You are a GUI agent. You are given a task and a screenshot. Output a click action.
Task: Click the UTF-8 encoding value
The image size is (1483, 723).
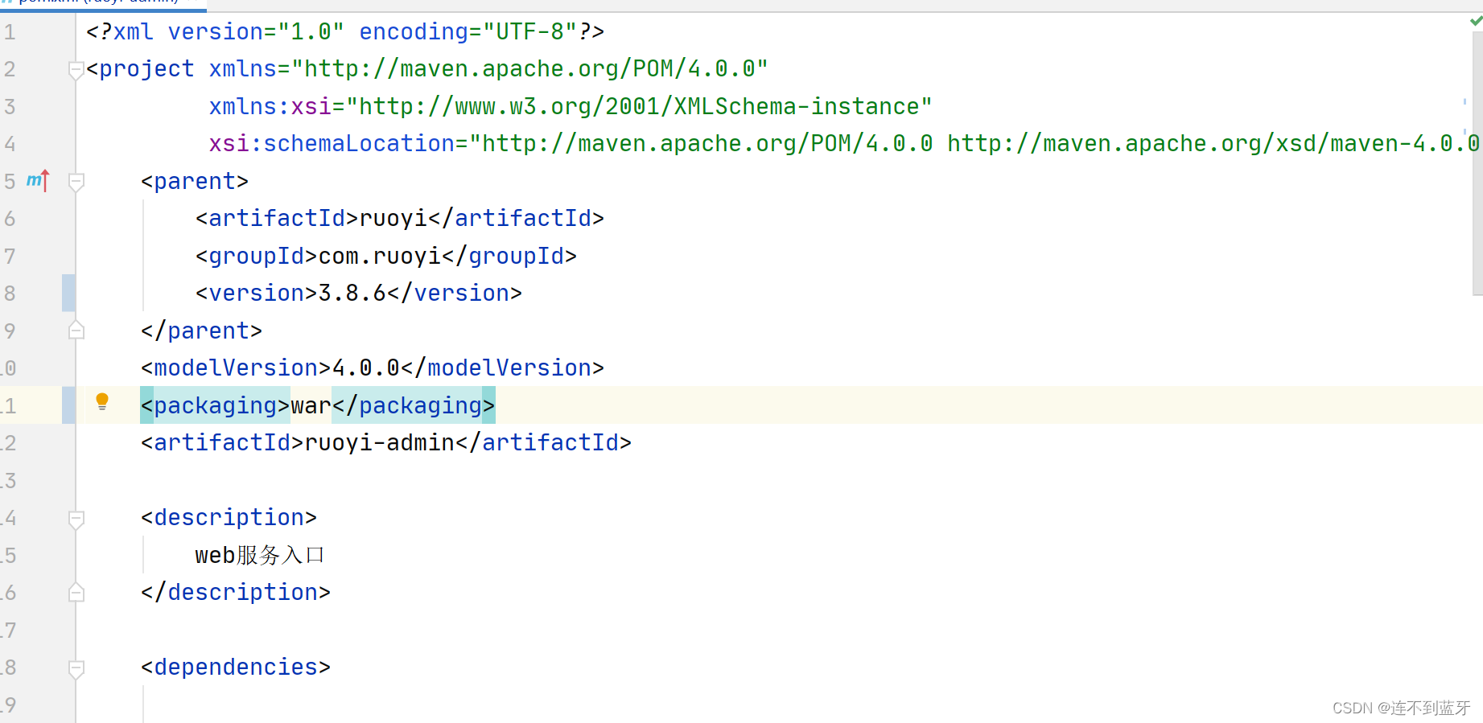click(x=530, y=31)
